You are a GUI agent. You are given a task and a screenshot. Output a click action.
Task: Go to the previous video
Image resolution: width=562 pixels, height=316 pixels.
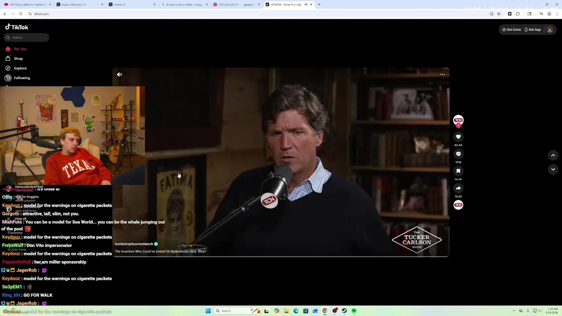click(x=553, y=155)
